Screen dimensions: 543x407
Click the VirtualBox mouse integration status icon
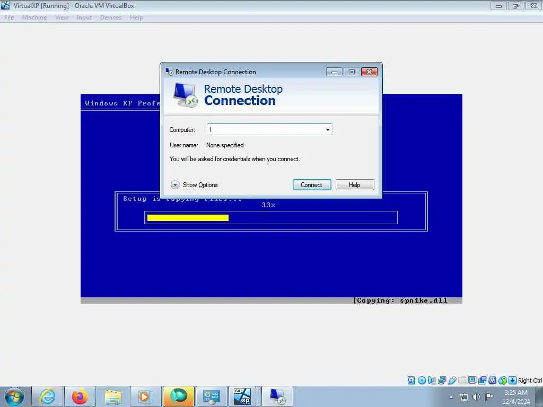point(503,381)
